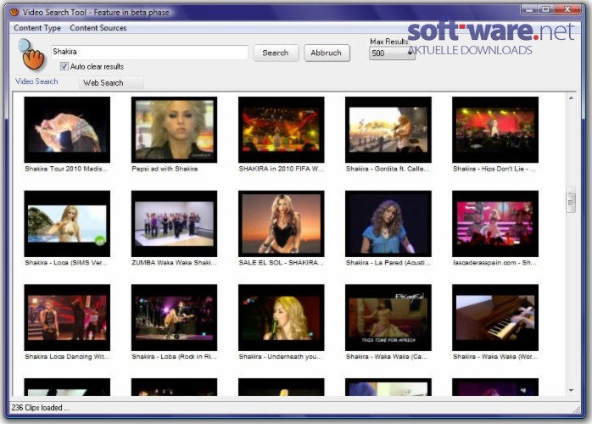The width and height of the screenshot is (592, 424).
Task: Open Shakira Loba Rock in Ri thumbnail
Action: 174,317
